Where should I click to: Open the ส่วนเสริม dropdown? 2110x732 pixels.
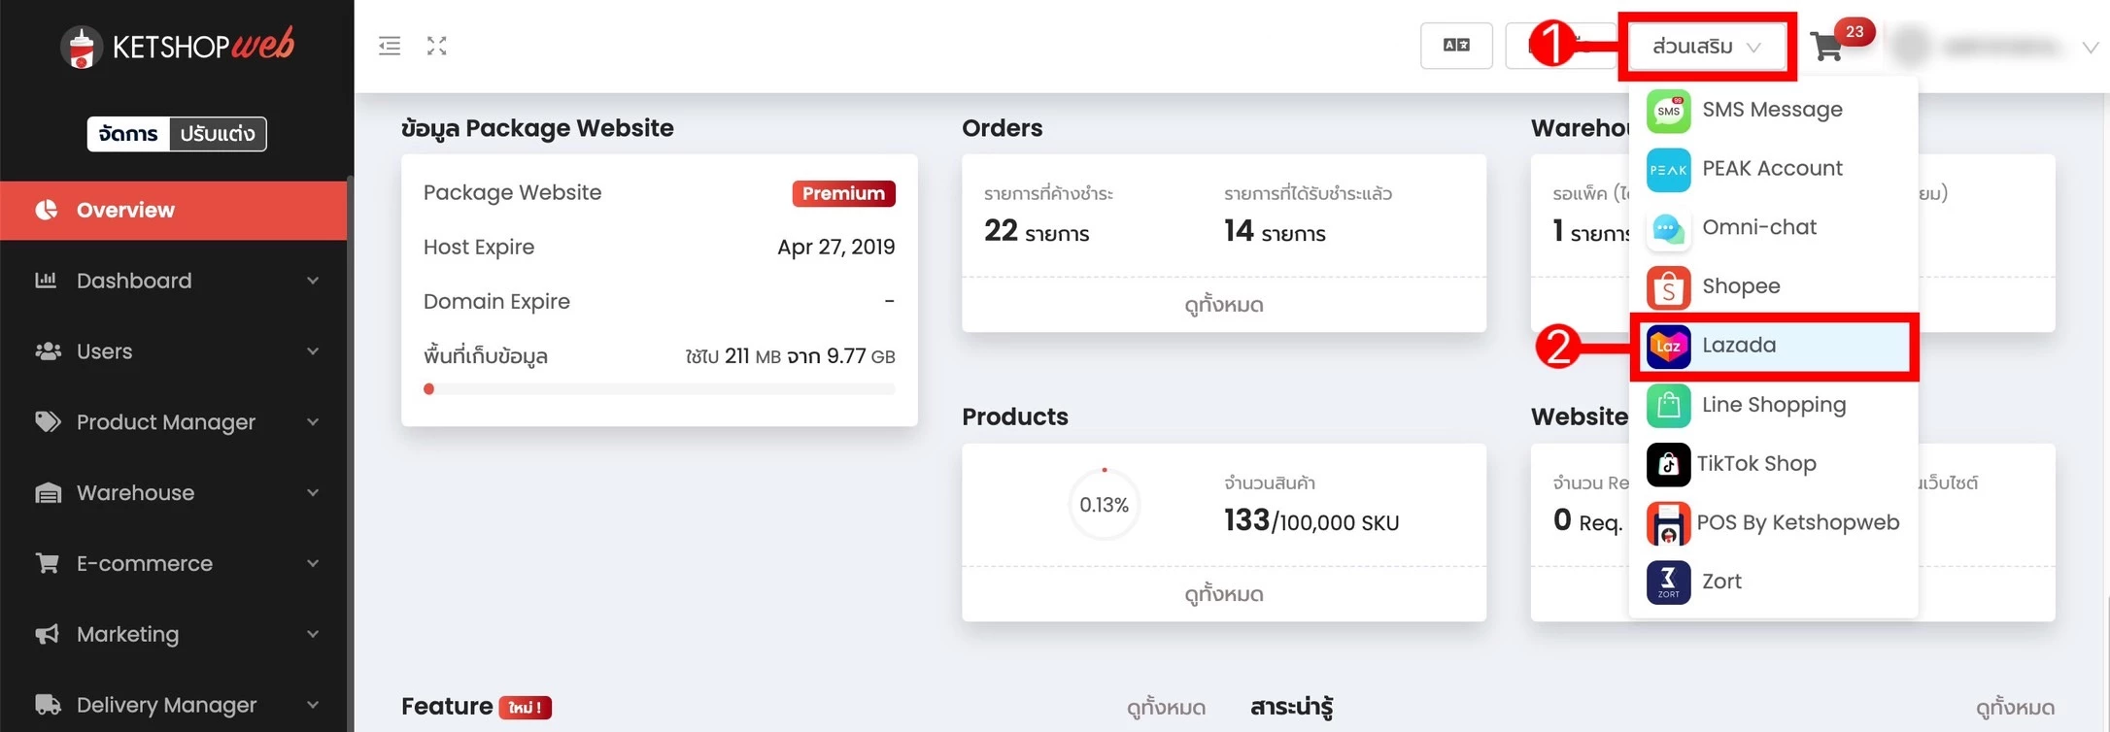tap(1707, 47)
